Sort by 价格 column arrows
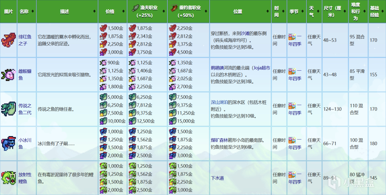Screen dimensions: 386x195 [124, 11]
